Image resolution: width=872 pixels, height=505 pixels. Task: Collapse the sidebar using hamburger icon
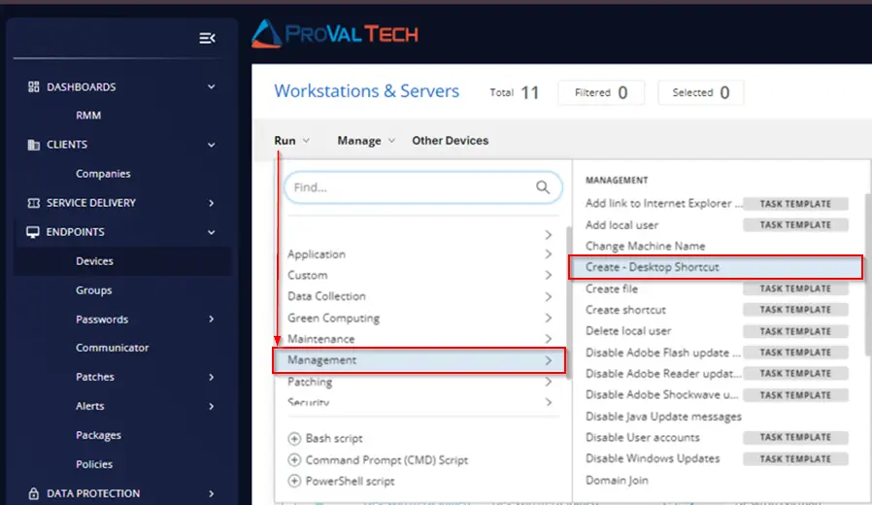(207, 38)
